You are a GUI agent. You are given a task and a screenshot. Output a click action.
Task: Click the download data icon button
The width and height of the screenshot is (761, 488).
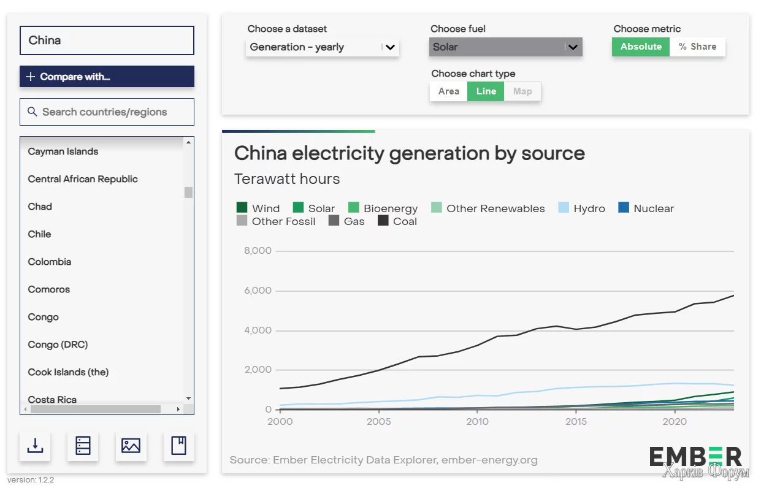pos(35,446)
